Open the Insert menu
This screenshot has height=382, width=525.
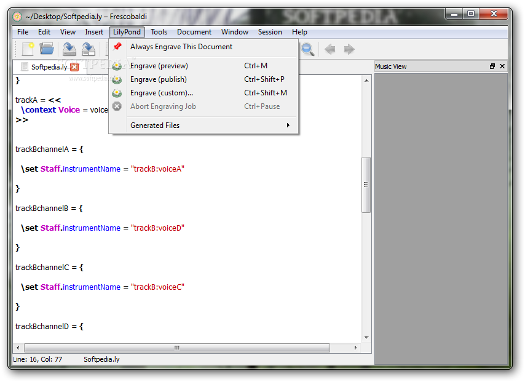[x=94, y=32]
